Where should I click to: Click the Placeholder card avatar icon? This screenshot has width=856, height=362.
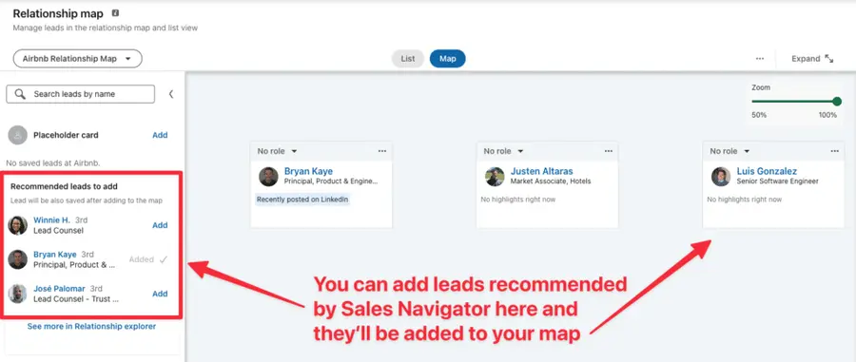[x=17, y=135]
